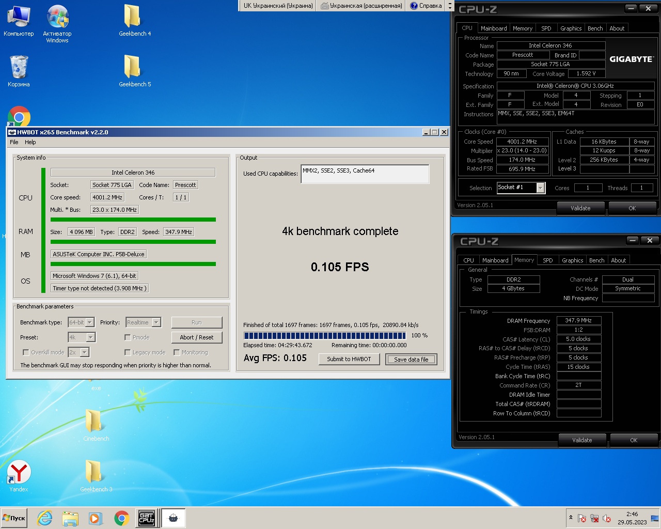
Task: Toggle the Monitoring checkbox
Action: [x=177, y=352]
